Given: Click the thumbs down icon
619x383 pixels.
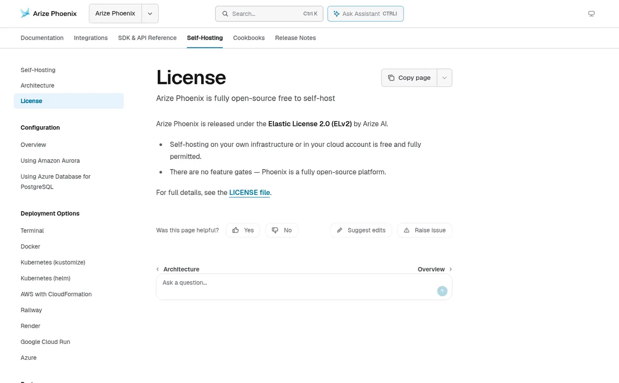Looking at the screenshot, I should 275,230.
